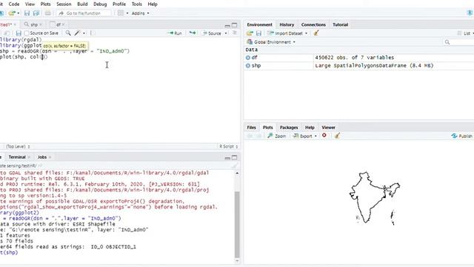Switch to the Tutorial tab

(341, 24)
